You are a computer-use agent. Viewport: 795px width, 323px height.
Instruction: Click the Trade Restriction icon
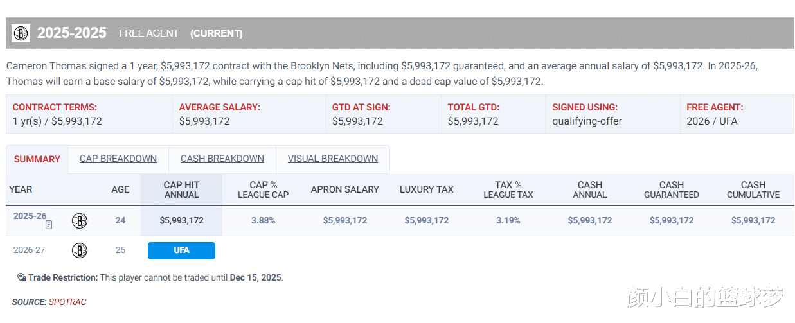point(22,277)
